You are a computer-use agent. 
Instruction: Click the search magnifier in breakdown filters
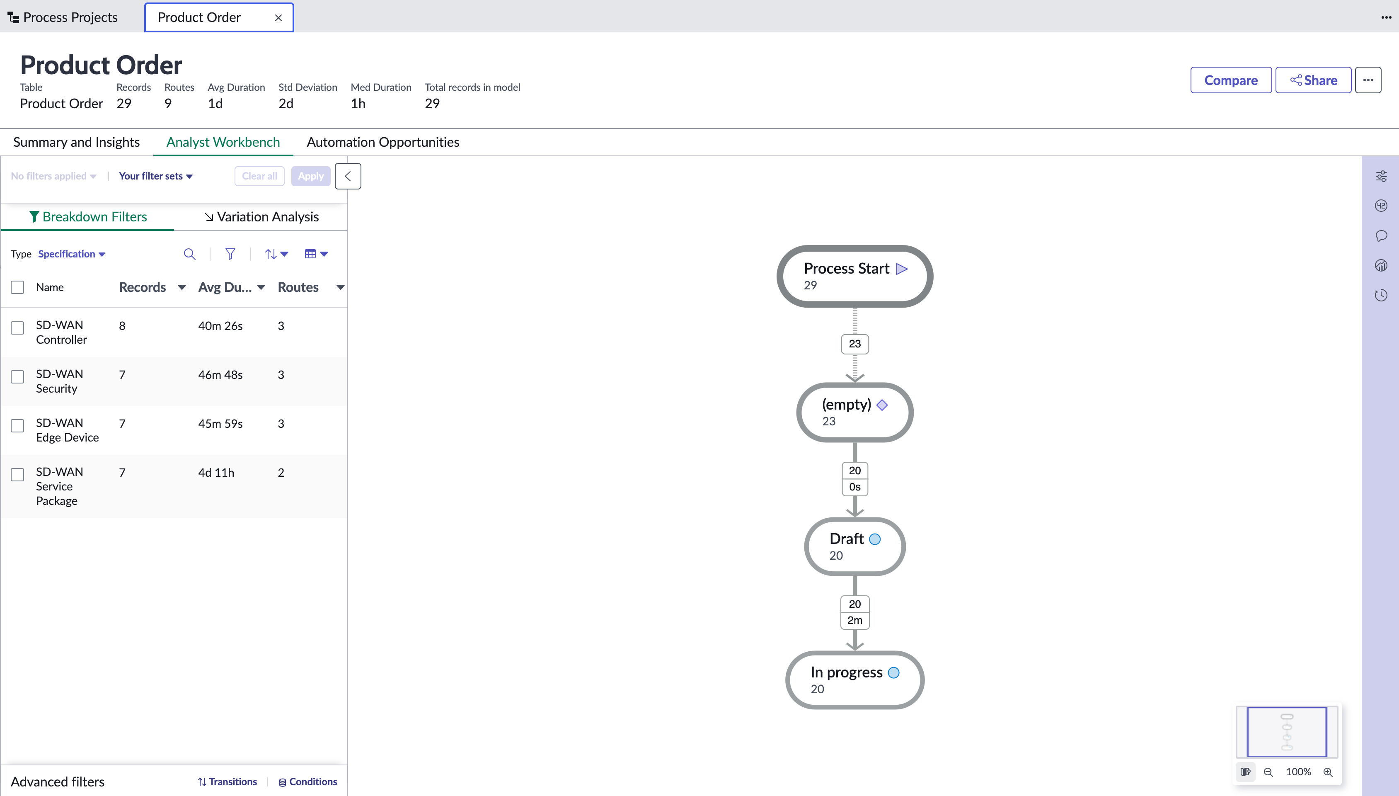(189, 254)
